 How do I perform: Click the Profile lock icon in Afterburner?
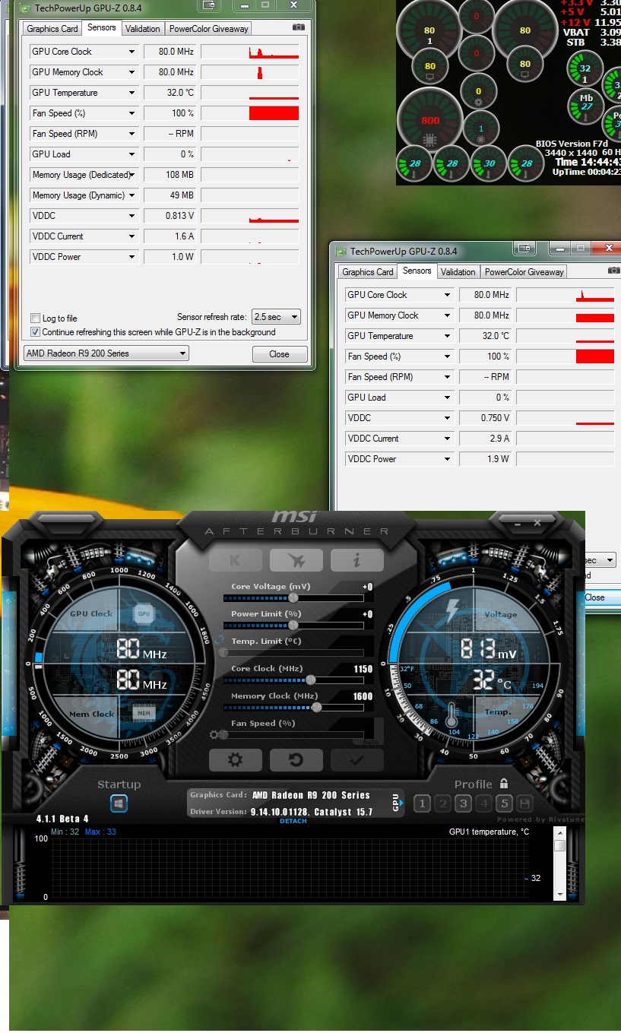click(504, 784)
